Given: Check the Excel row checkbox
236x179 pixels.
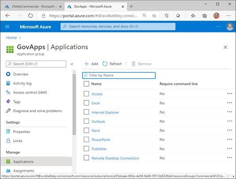Looking at the screenshot, I should [x=86, y=103].
